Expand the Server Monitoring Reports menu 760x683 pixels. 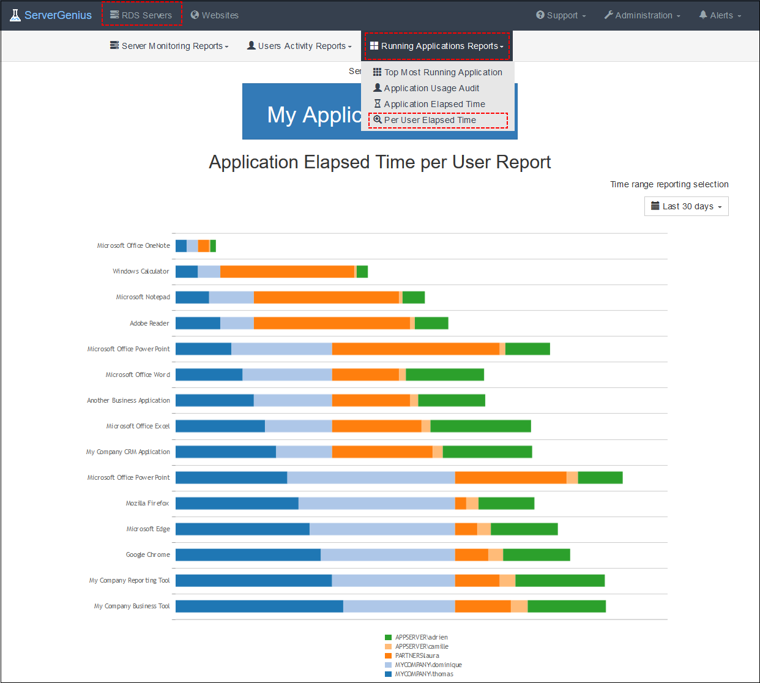point(169,46)
